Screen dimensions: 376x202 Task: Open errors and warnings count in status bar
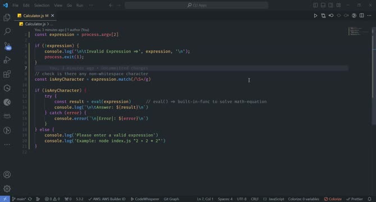pos(52,199)
